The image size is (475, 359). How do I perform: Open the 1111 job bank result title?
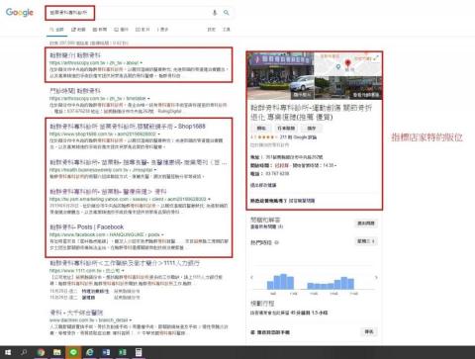tap(125, 263)
